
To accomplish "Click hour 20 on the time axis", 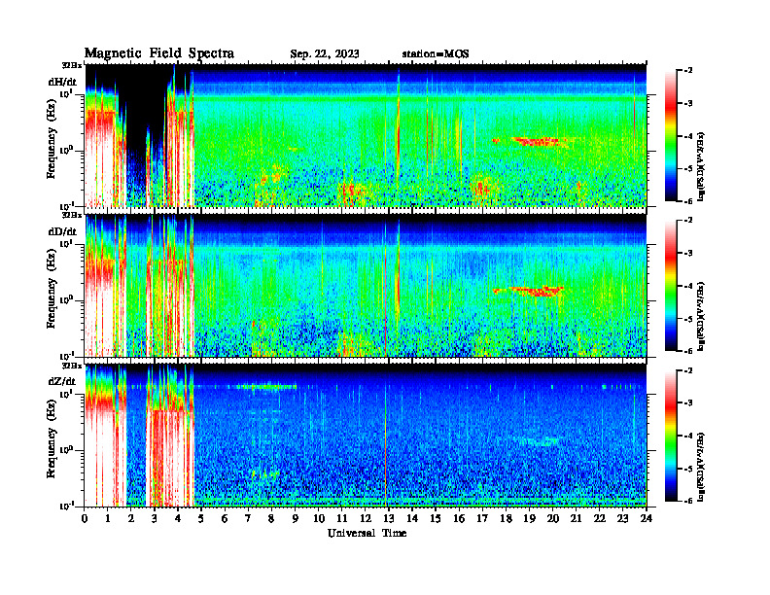I will (552, 518).
